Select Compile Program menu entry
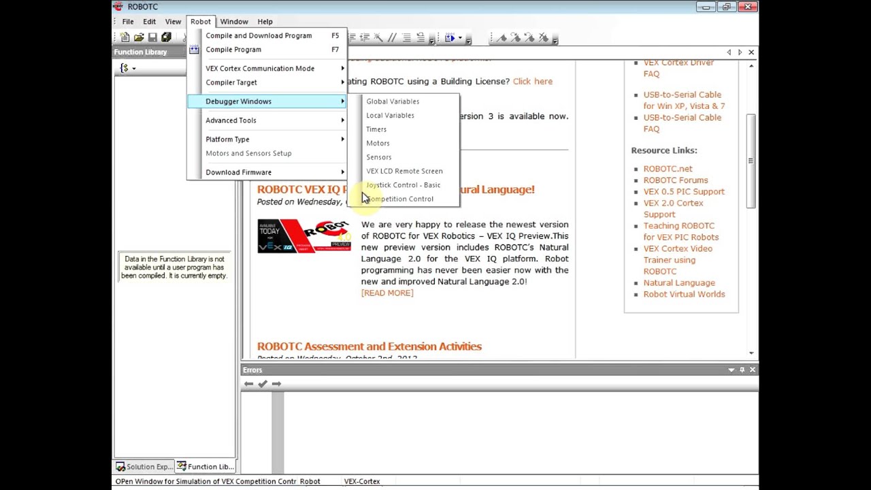The height and width of the screenshot is (490, 871). pyautogui.click(x=267, y=50)
